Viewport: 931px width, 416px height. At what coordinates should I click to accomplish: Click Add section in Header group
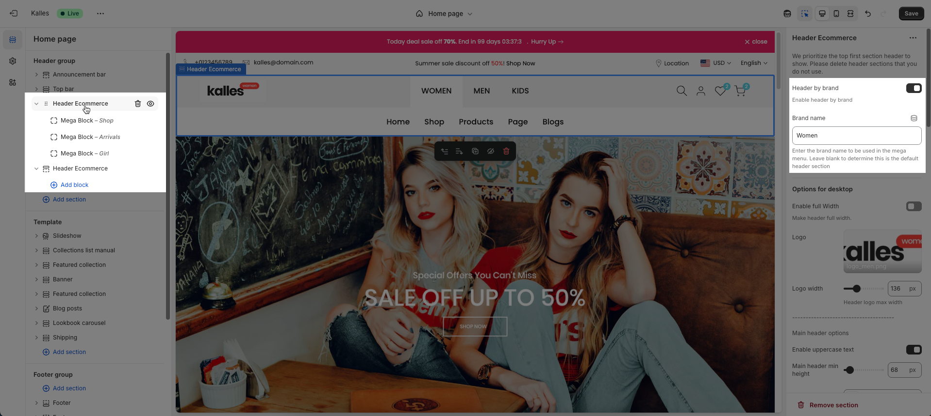[65, 200]
